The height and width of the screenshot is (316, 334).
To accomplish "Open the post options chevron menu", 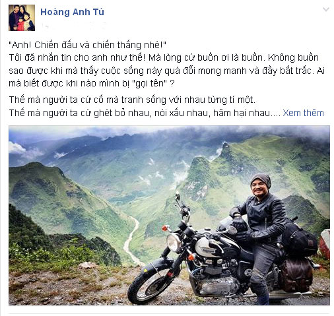I will point(325,9).
